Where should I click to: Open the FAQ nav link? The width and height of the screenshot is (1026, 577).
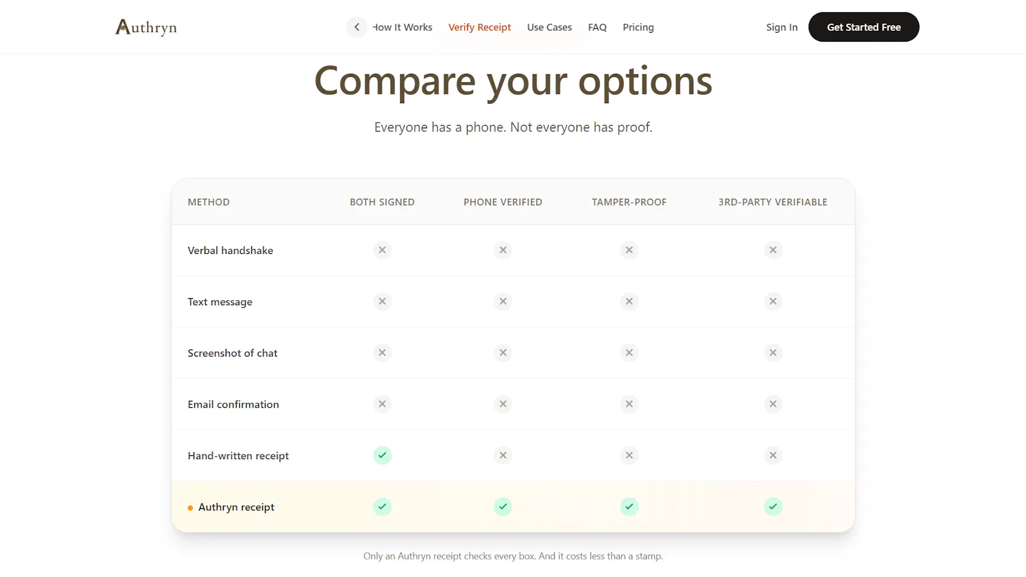coord(597,27)
